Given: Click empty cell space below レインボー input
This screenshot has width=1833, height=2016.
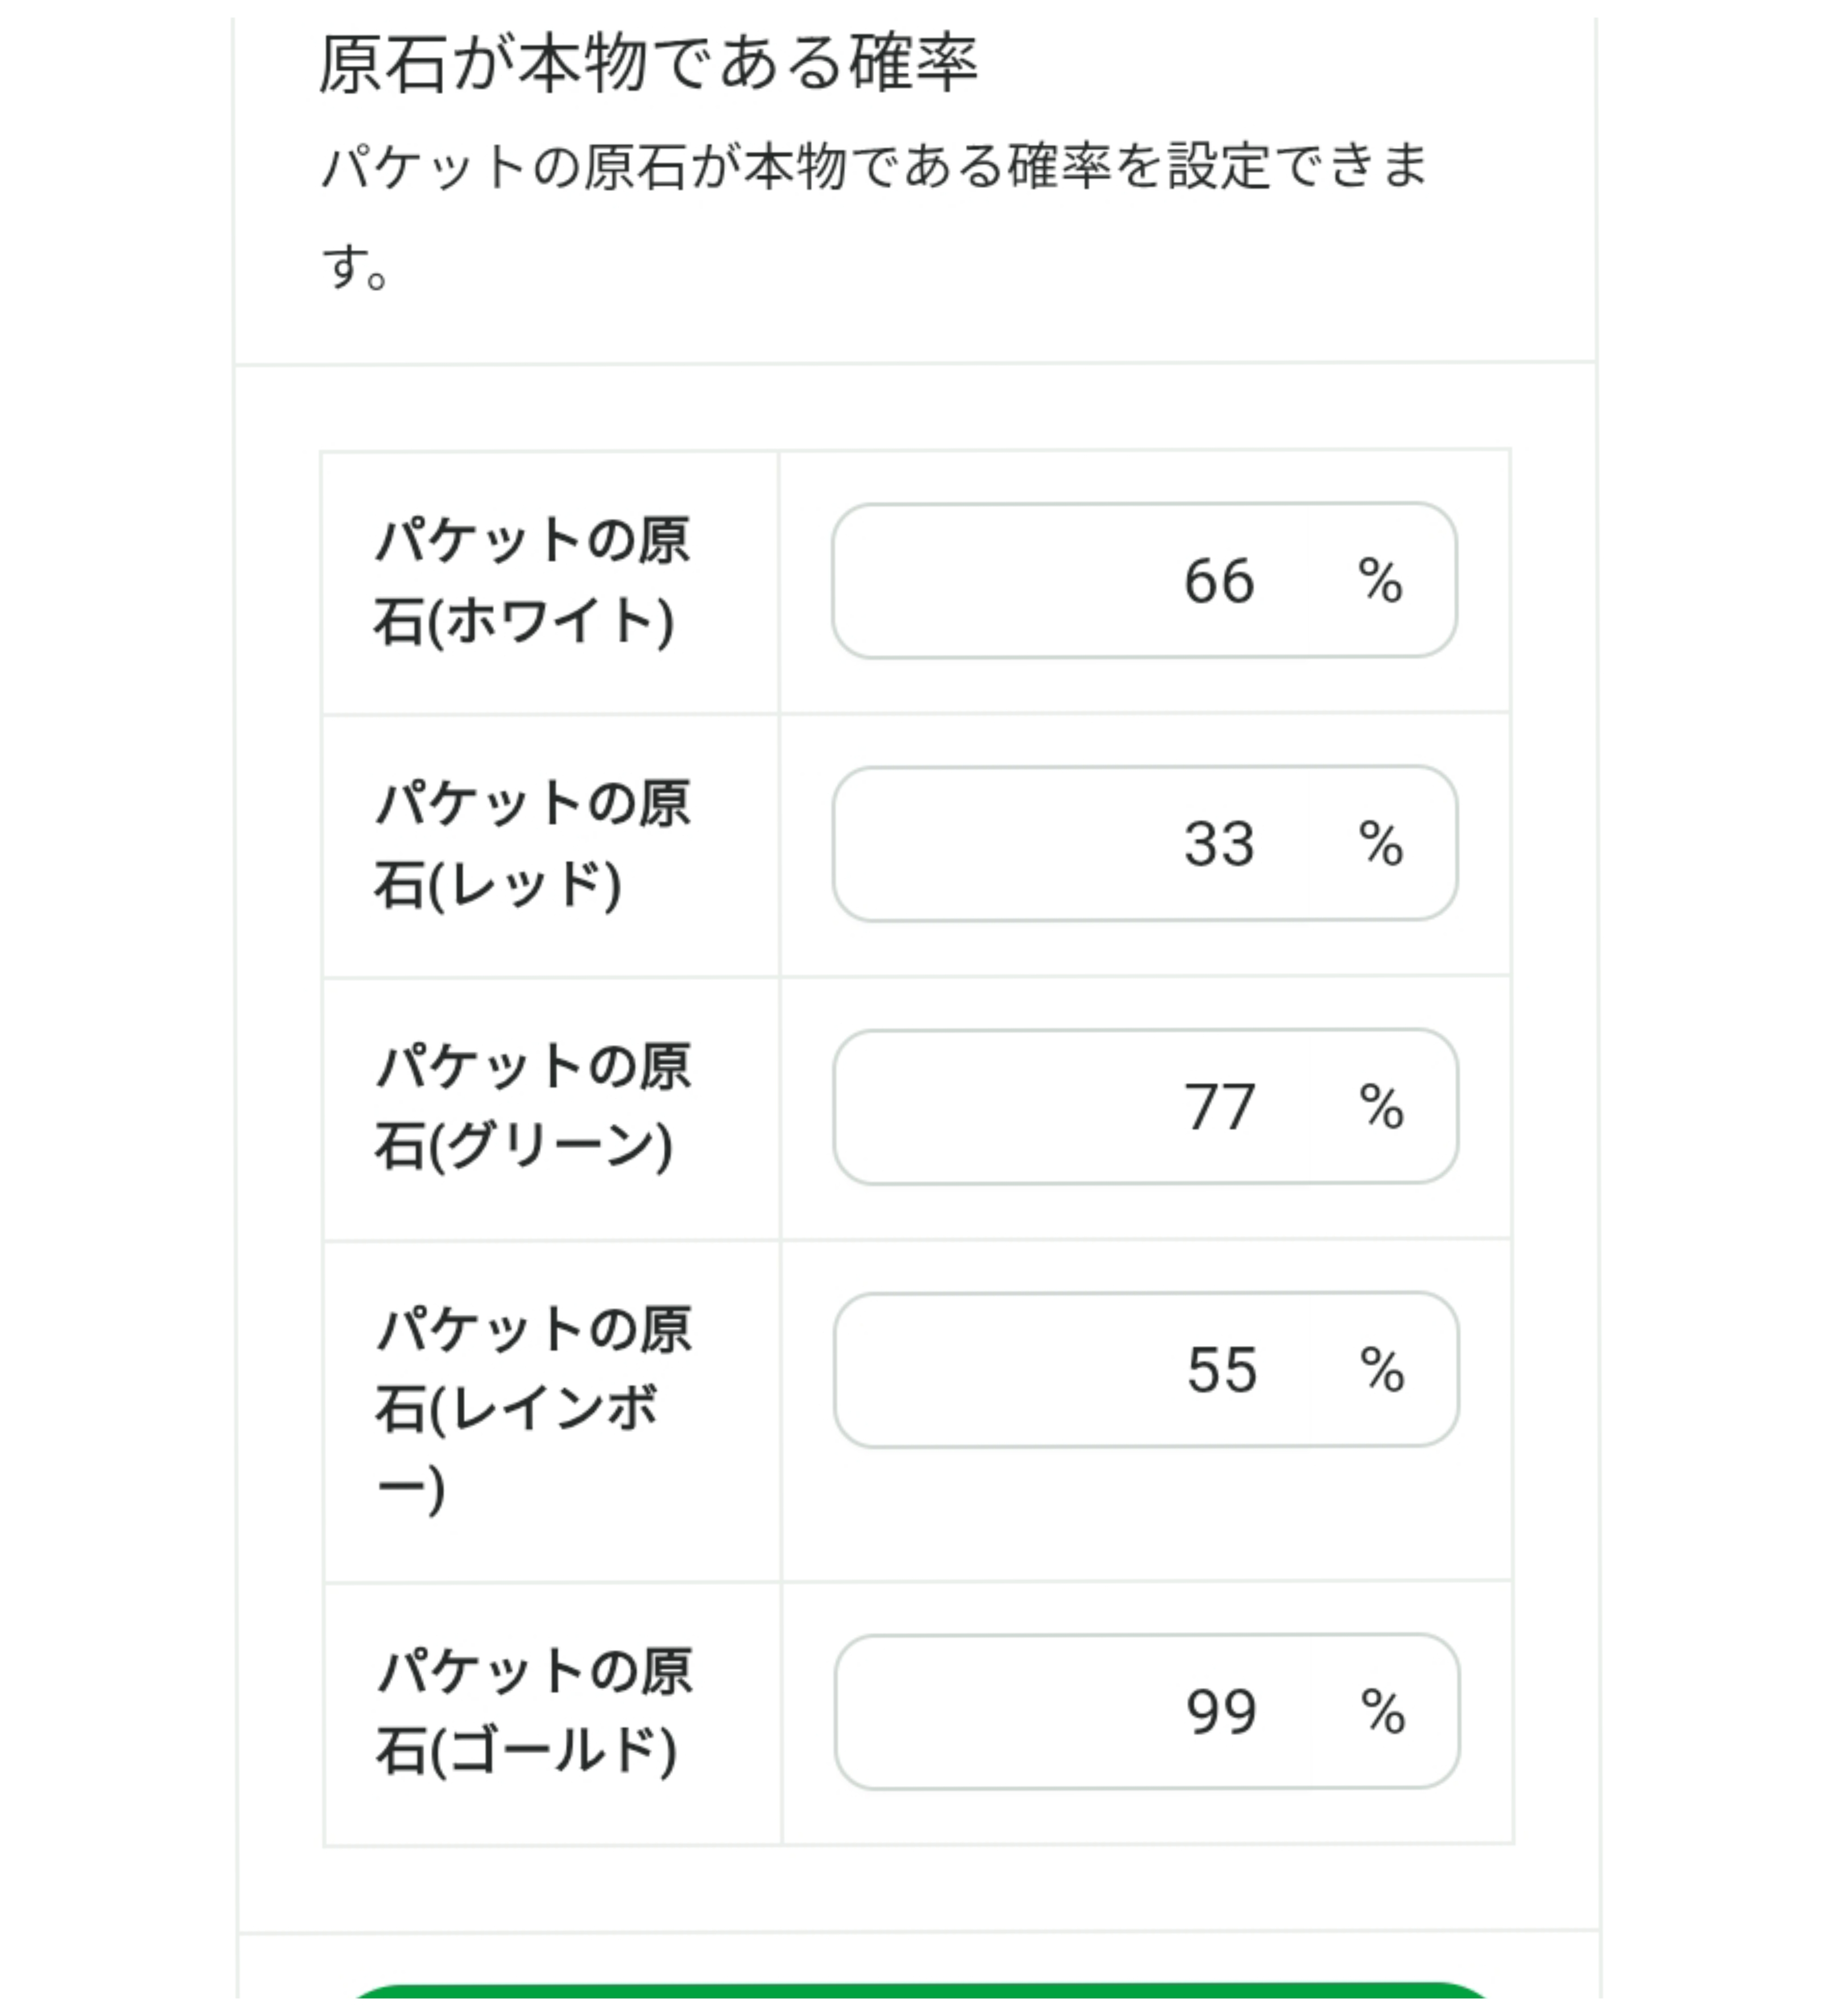Looking at the screenshot, I should [1145, 1515].
